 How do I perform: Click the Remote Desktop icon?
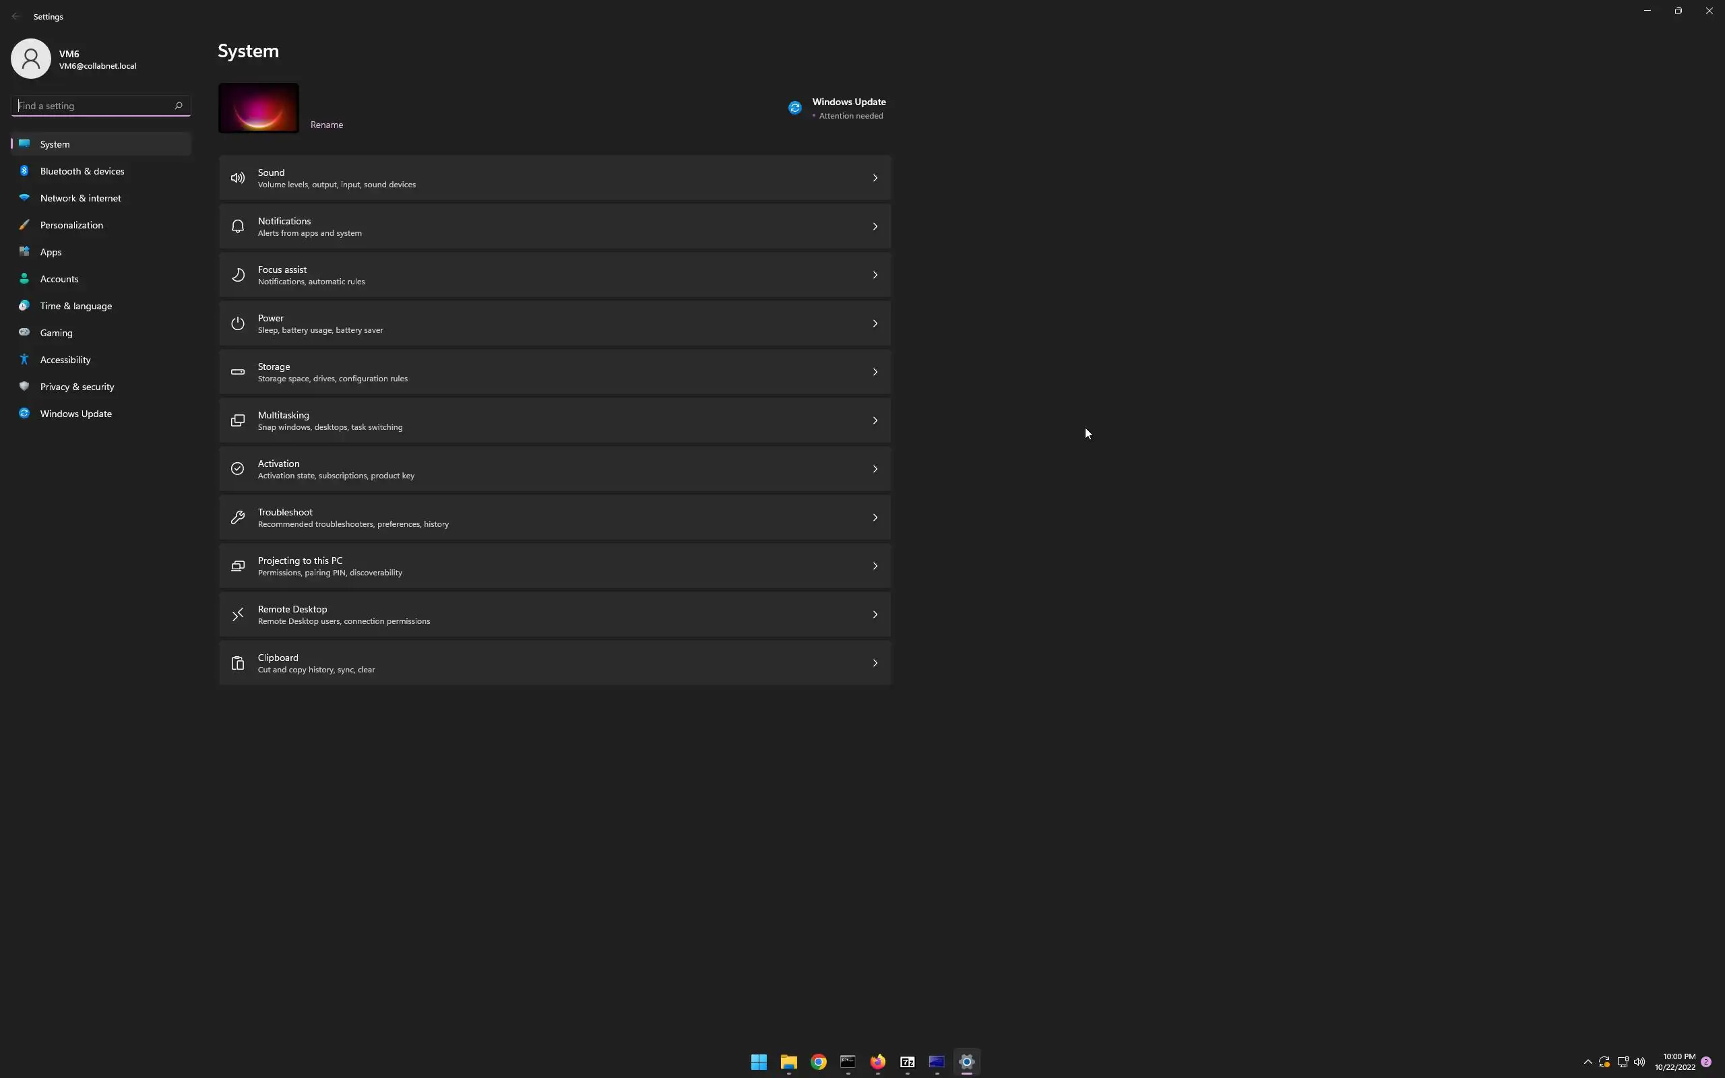click(x=237, y=614)
